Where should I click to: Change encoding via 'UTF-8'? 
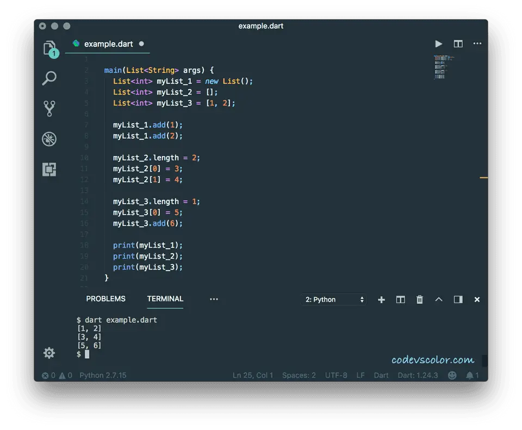pos(336,376)
